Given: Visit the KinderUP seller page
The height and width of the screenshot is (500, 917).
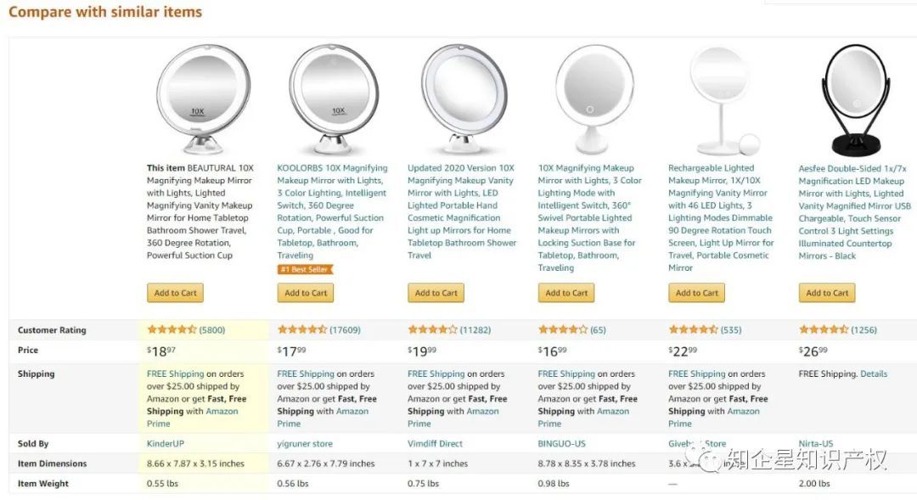Looking at the screenshot, I should (x=165, y=444).
